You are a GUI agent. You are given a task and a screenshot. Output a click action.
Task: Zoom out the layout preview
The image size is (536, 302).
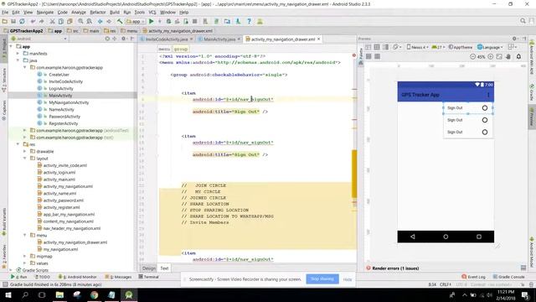click(472, 56)
